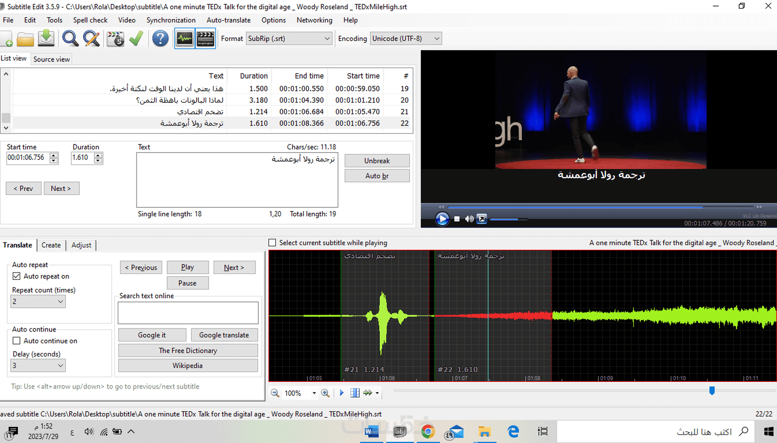Click the waveform position slider handle
The width and height of the screenshot is (777, 443).
[712, 391]
